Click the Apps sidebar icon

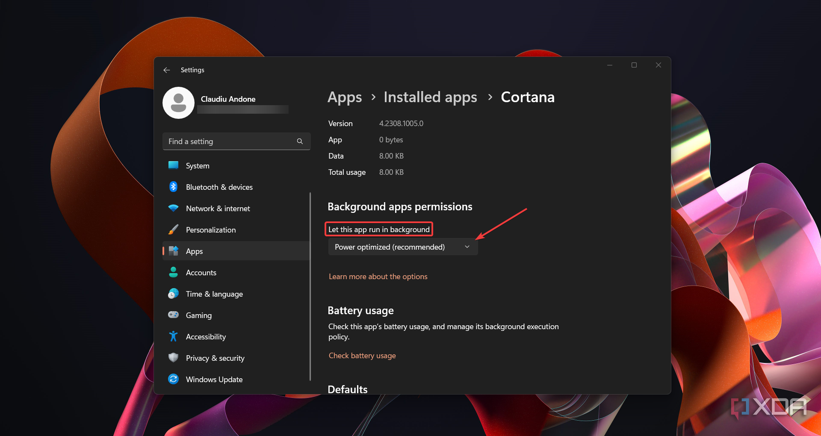(173, 251)
